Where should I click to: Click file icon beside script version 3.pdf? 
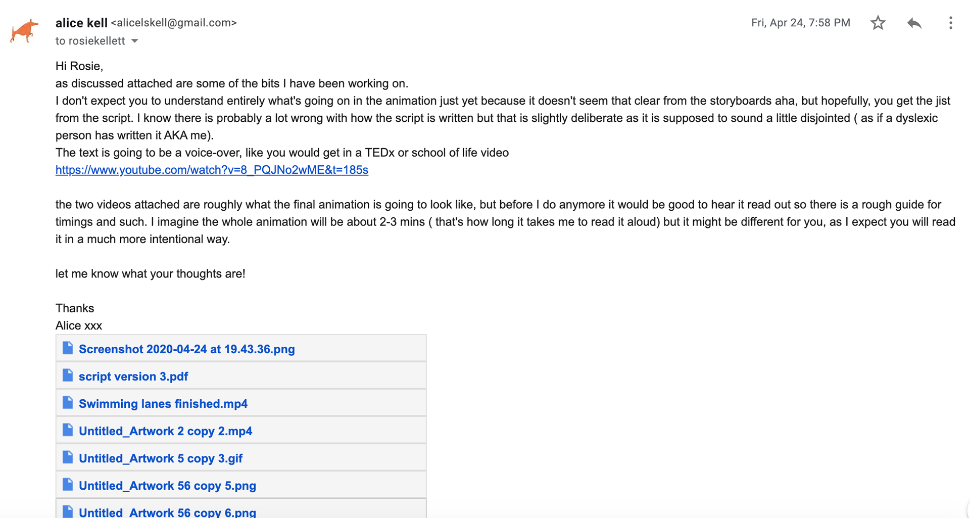click(68, 375)
